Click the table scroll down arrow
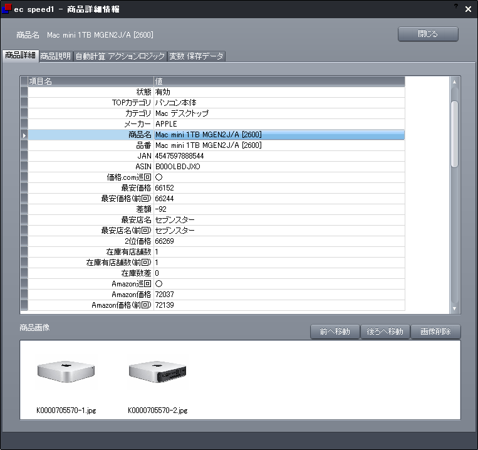This screenshot has width=478, height=450. tap(454, 308)
